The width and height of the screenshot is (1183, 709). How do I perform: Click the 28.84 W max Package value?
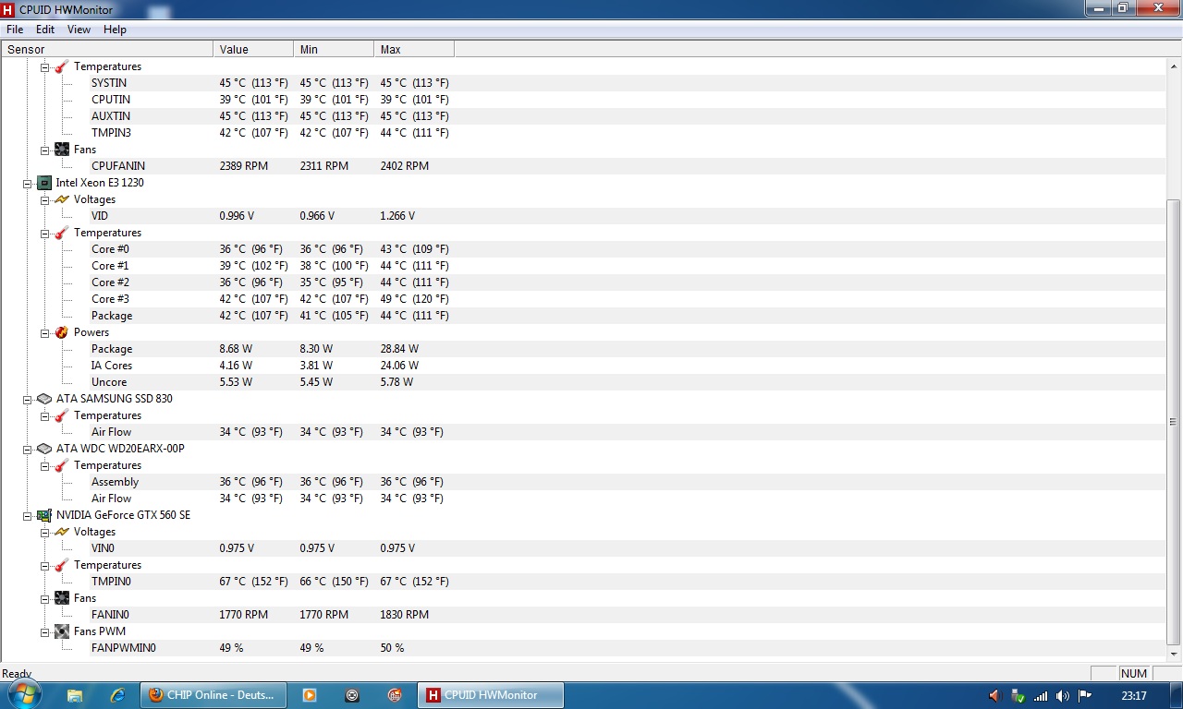coord(399,349)
